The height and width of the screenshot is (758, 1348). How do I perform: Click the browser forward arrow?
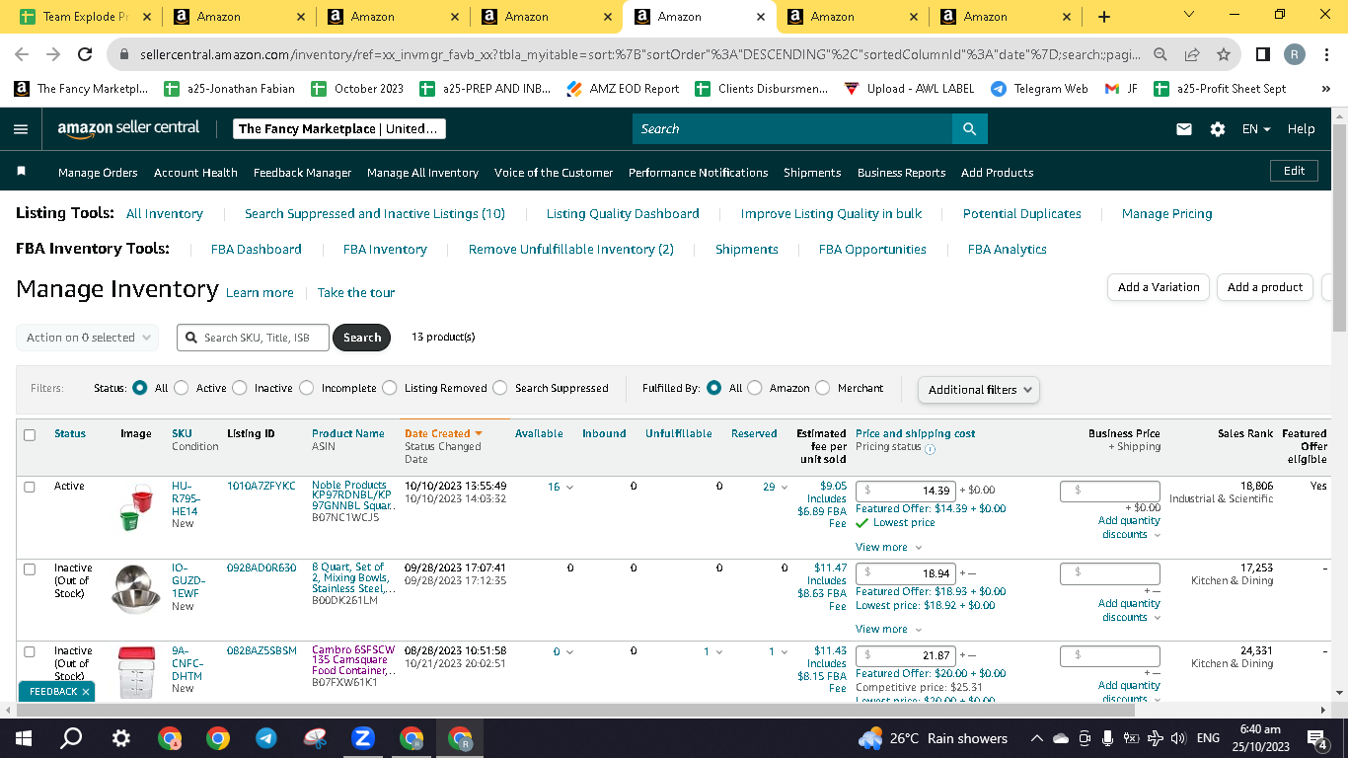53,54
